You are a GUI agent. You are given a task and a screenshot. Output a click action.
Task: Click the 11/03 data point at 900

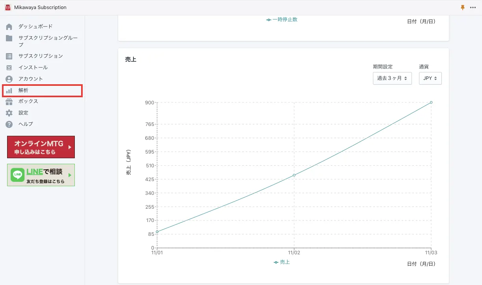431,102
